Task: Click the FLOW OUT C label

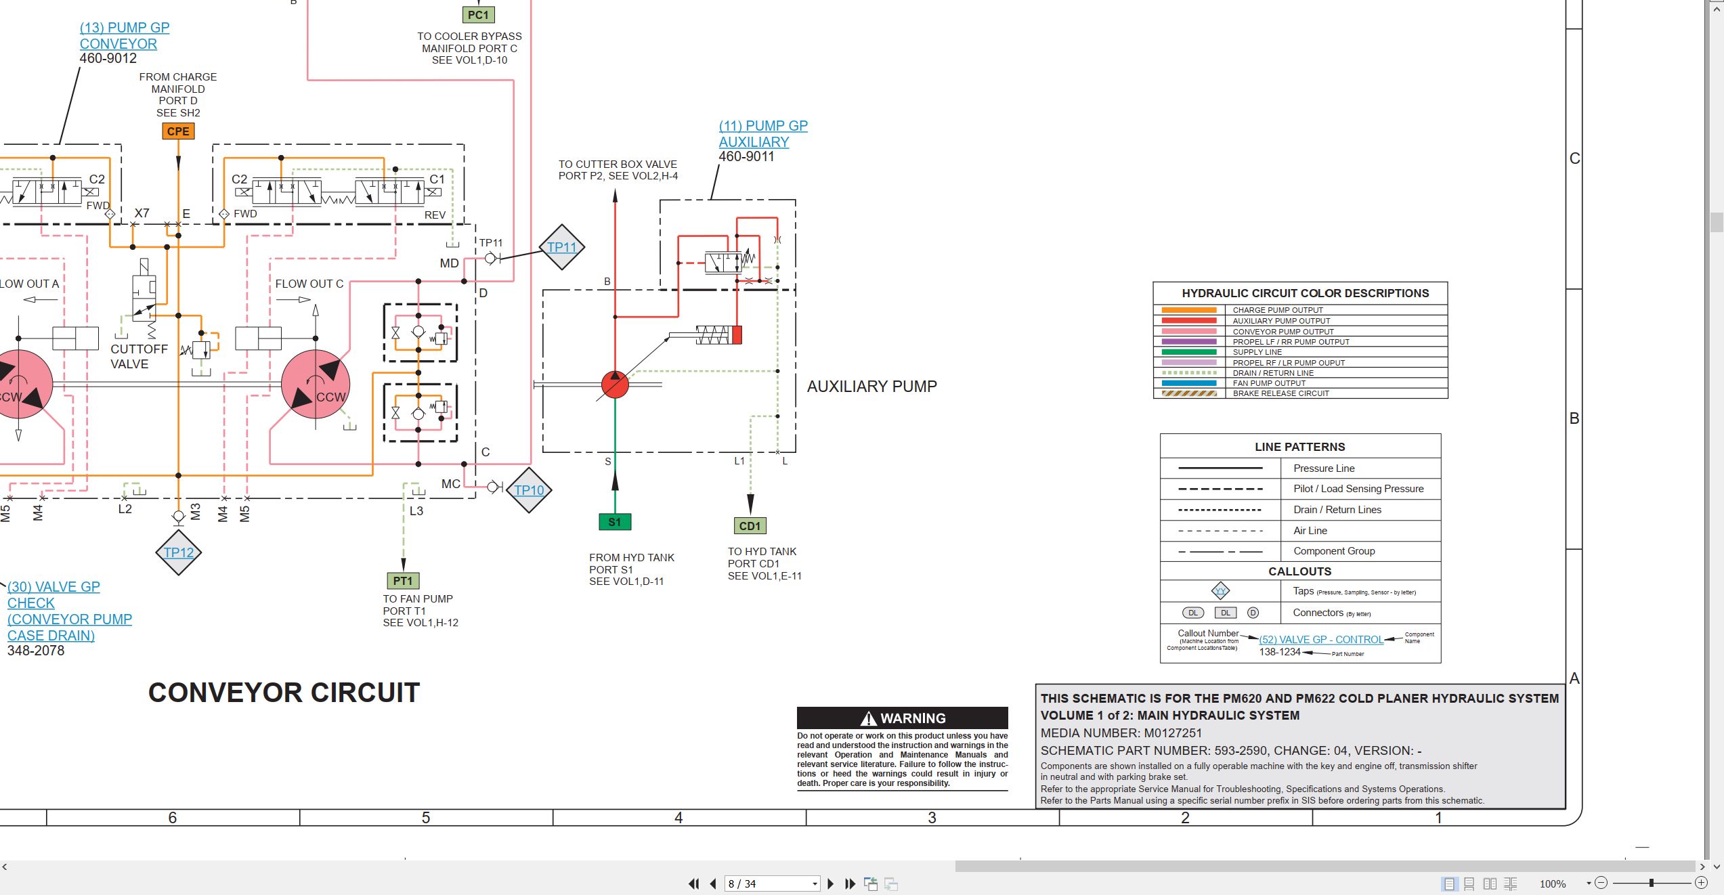Action: pyautogui.click(x=309, y=284)
